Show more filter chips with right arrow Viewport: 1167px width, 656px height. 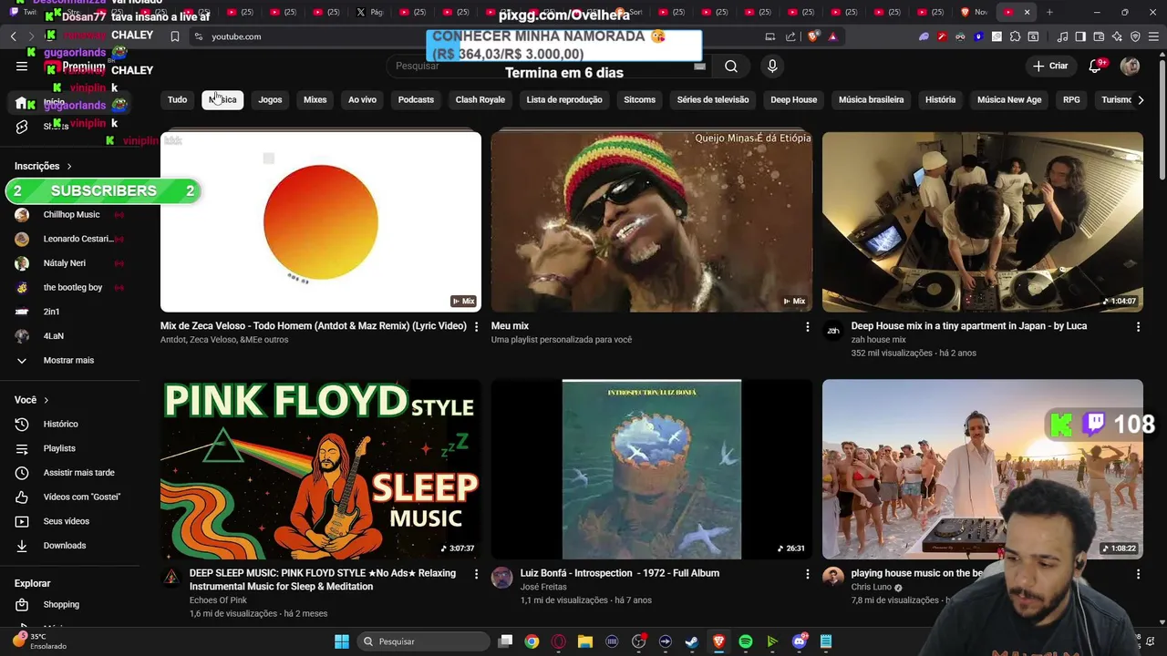1140,100
